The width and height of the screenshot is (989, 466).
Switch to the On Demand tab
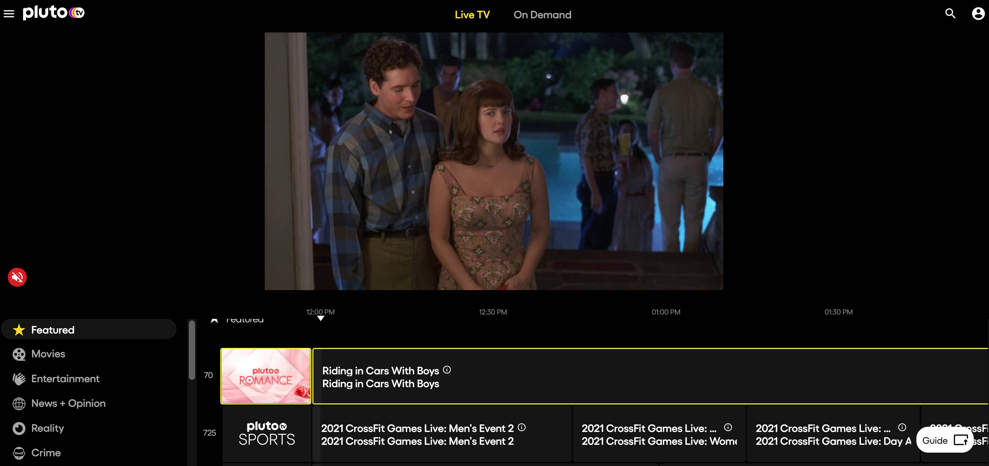[542, 15]
